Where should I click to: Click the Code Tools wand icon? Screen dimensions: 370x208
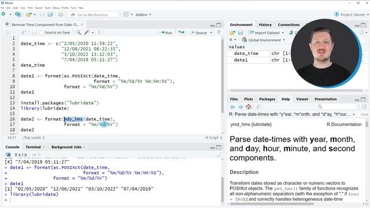coord(87,32)
